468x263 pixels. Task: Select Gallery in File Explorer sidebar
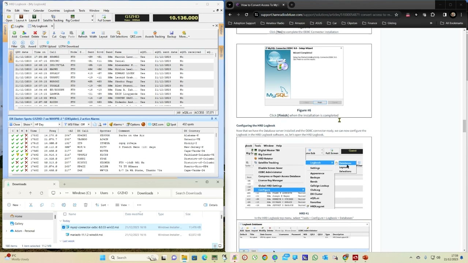pyautogui.click(x=19, y=224)
